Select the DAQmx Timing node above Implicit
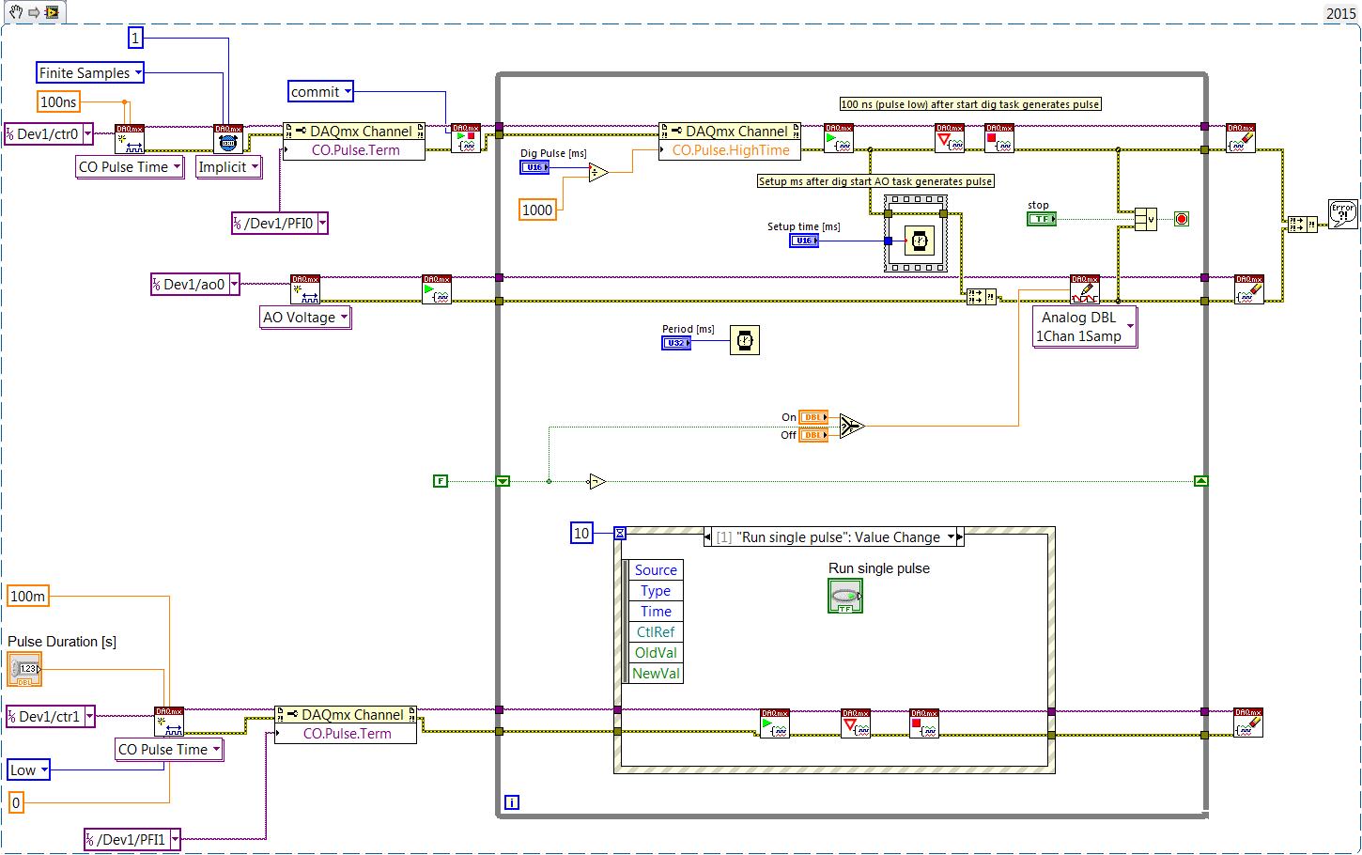1362x855 pixels. [228, 139]
